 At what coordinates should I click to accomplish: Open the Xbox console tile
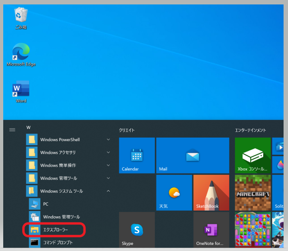coord(253,155)
